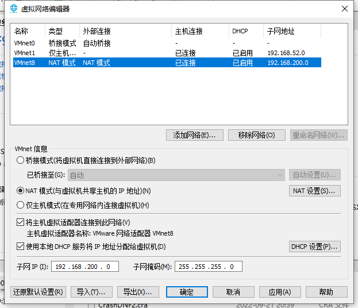Click the globe icon in the title bar
The image size is (358, 308).
point(14,9)
